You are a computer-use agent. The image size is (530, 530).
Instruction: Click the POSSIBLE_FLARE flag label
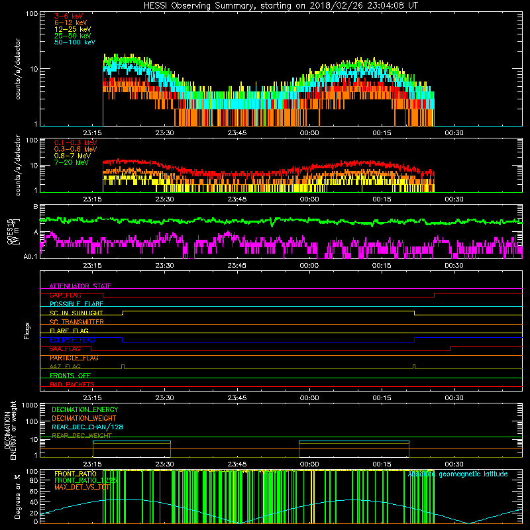coord(76,304)
